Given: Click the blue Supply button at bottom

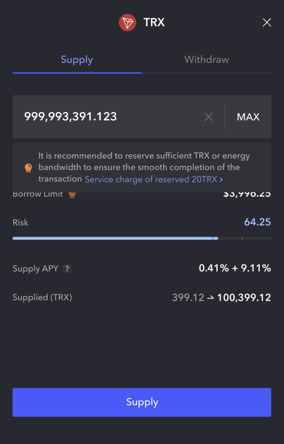Looking at the screenshot, I should click(142, 402).
